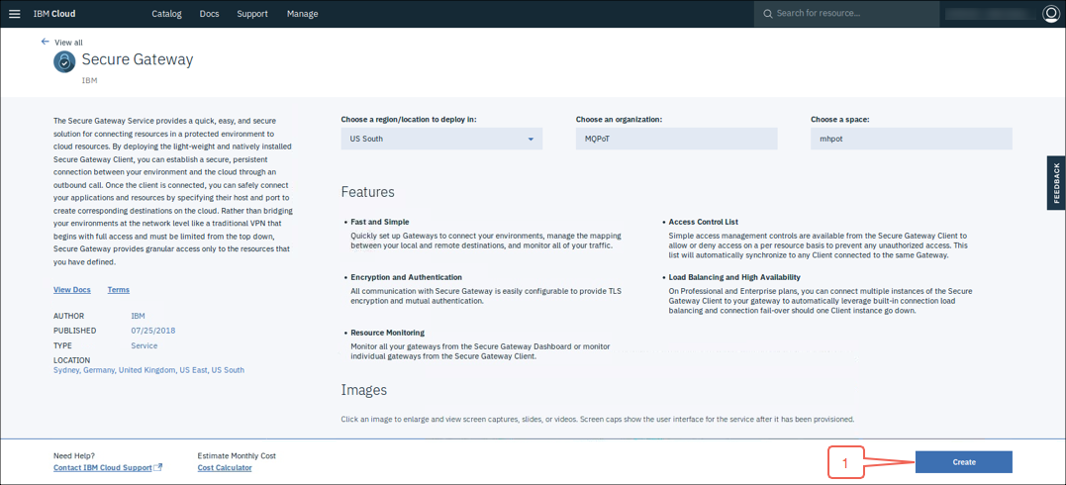Image resolution: width=1066 pixels, height=485 pixels.
Task: Click the search magnifier icon
Action: tap(767, 14)
